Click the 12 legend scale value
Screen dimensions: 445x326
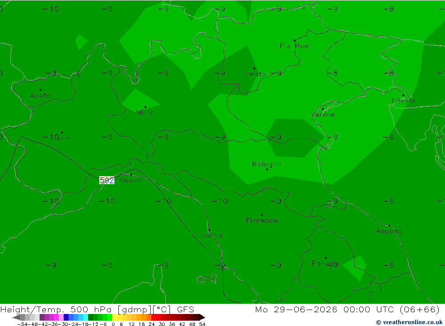(131, 324)
